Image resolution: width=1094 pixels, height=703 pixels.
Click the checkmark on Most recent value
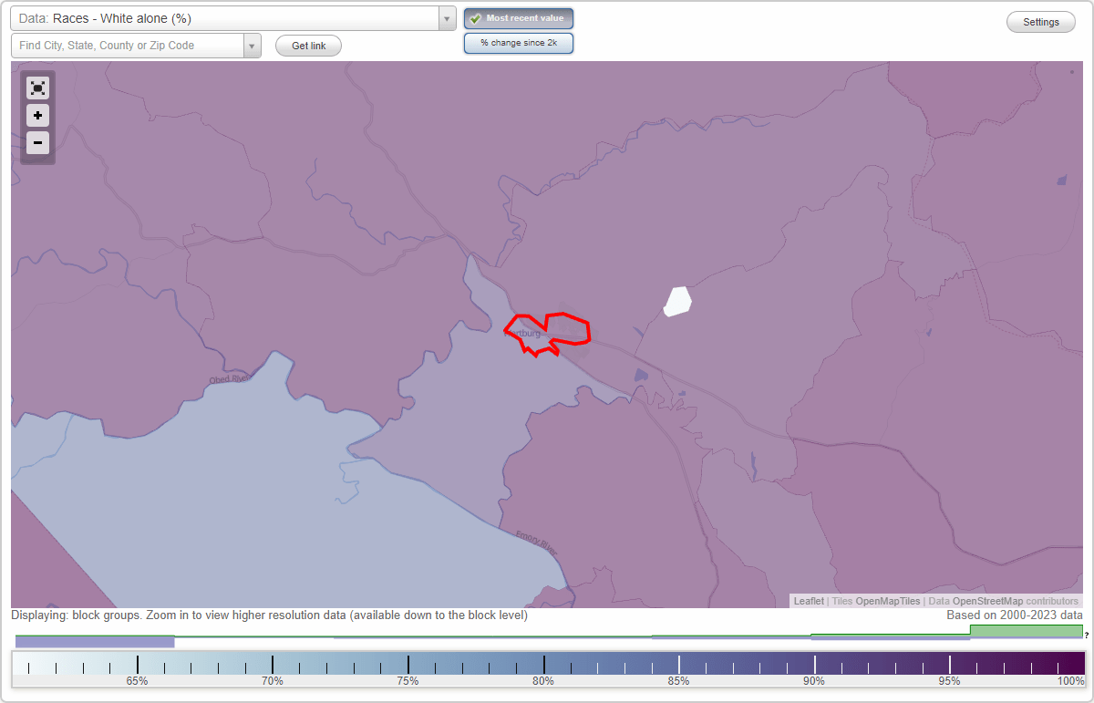point(475,17)
